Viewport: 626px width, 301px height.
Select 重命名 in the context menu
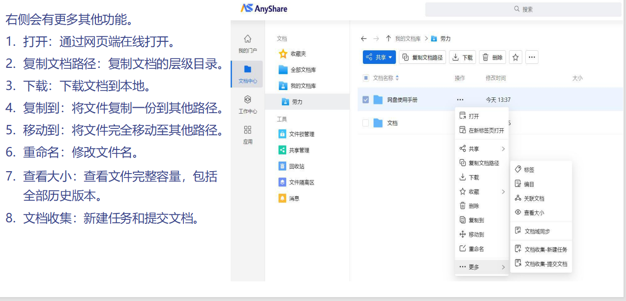tap(476, 249)
